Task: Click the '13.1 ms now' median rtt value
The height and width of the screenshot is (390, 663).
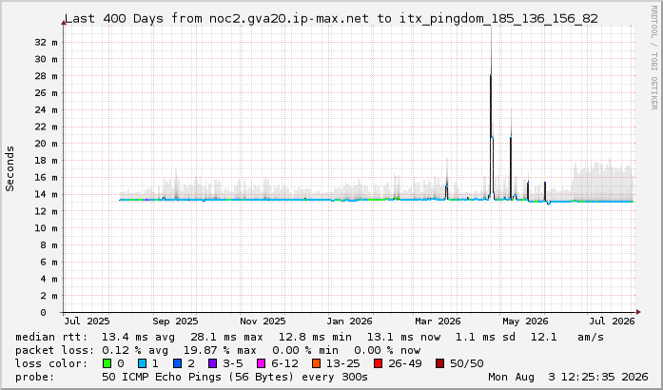Action: pos(403,337)
